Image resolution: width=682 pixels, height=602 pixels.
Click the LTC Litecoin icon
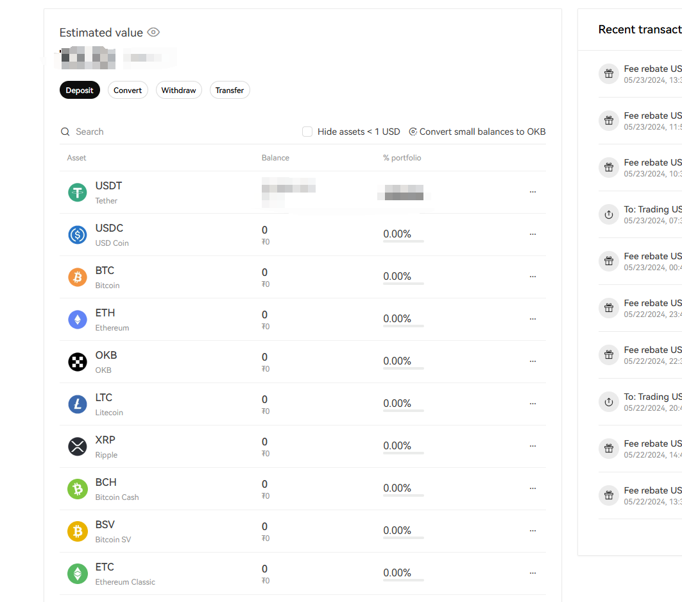point(78,404)
